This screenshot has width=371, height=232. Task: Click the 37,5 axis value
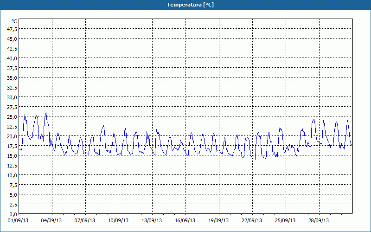pyautogui.click(x=12, y=68)
